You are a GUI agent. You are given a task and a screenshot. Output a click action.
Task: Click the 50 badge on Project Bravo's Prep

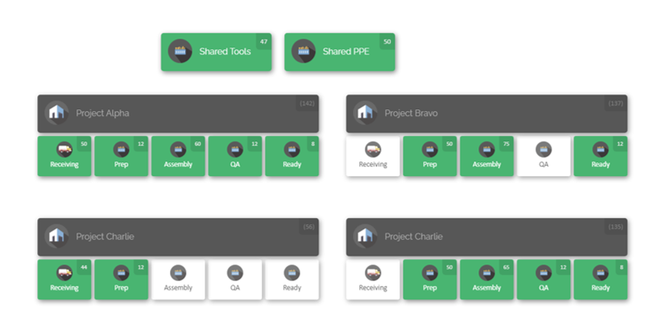point(449,144)
